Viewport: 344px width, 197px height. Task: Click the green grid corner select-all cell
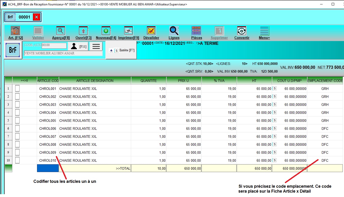pos(8,81)
